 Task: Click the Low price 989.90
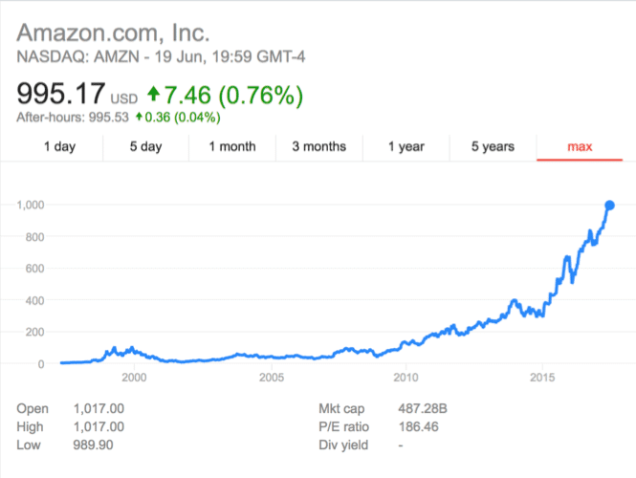point(93,445)
